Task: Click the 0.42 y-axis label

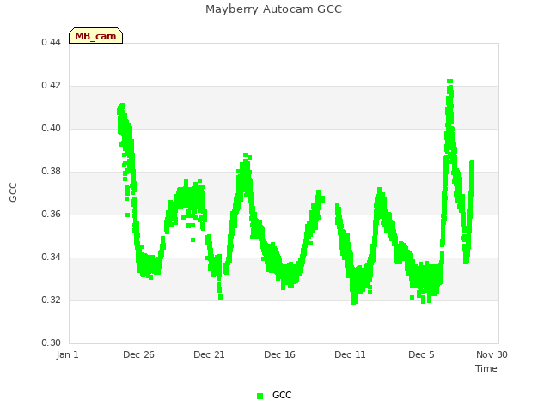Action: pos(51,86)
